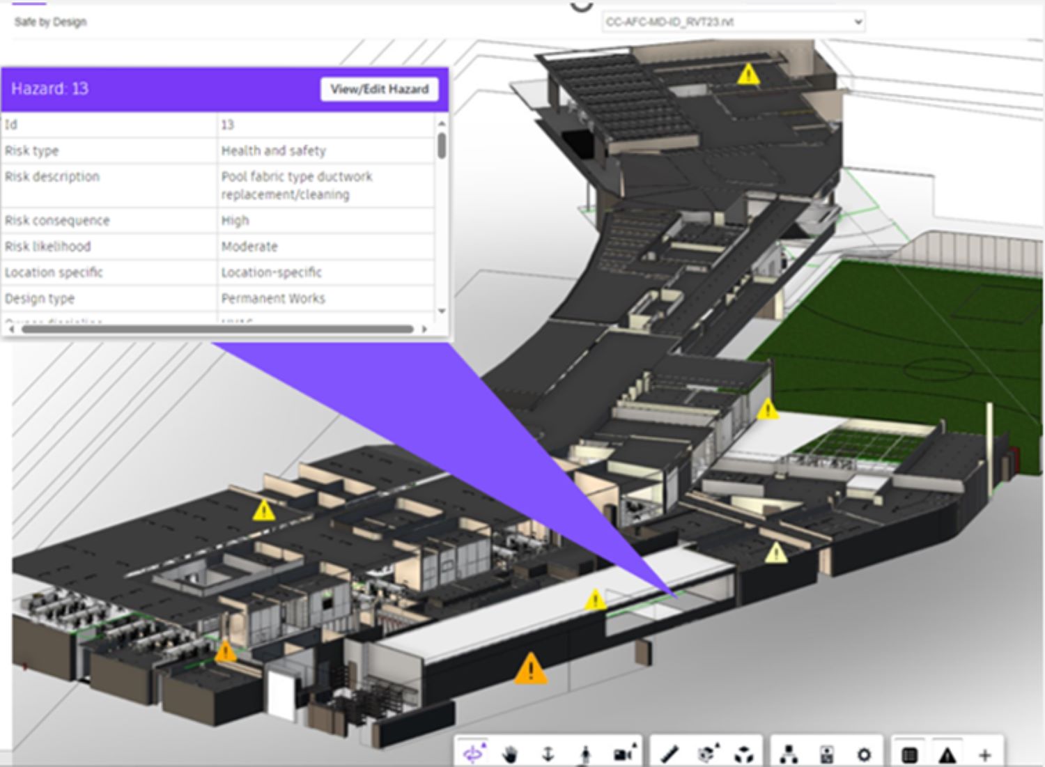Select the orange hazard icon on lower building
Viewport: 1045px width, 767px height.
[531, 669]
